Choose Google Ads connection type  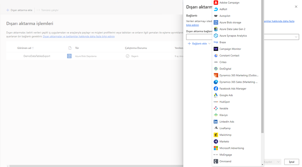click(x=236, y=95)
